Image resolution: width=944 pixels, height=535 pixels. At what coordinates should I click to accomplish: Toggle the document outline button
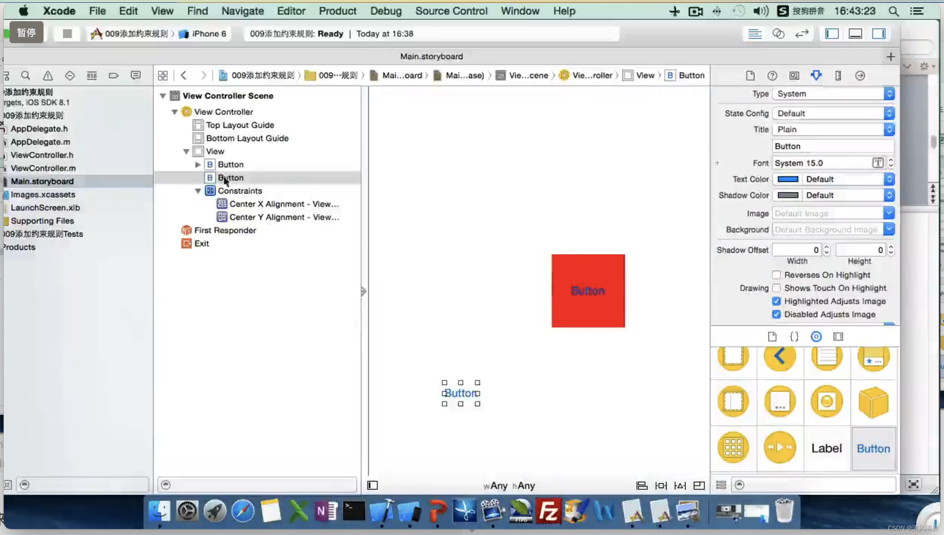pos(372,485)
